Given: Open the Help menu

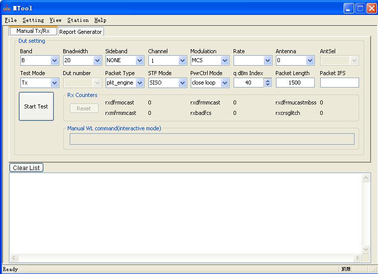Looking at the screenshot, I should tap(100, 20).
